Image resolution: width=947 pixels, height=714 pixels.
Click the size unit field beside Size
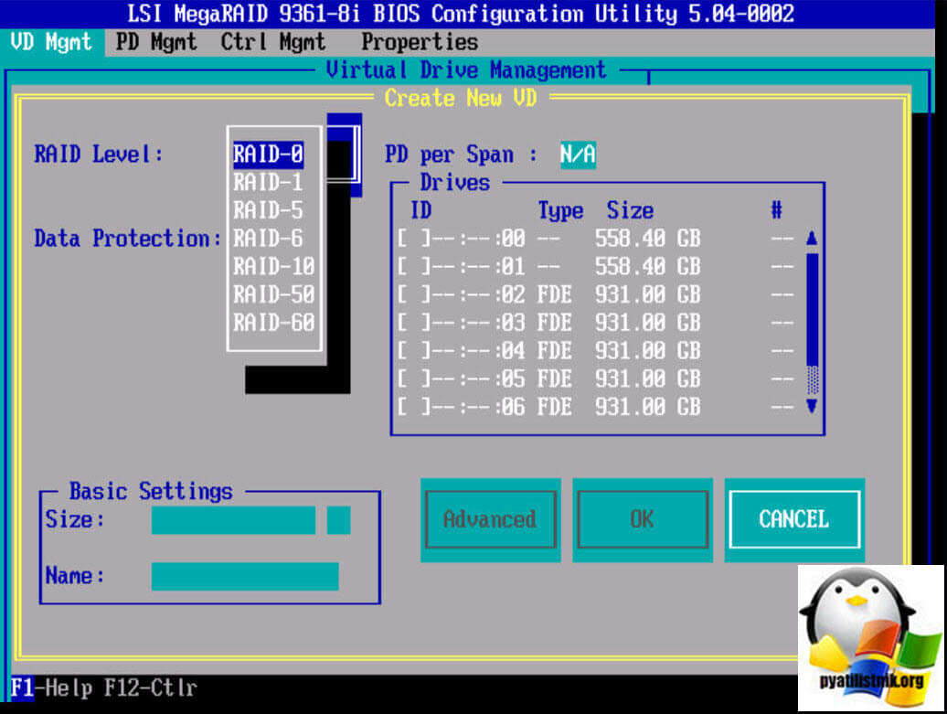pos(339,520)
